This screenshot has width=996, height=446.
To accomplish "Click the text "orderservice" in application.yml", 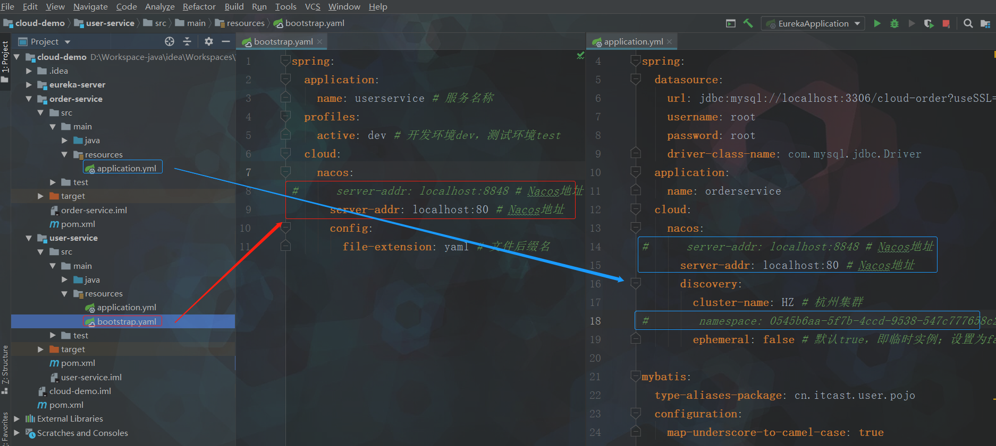I will (743, 191).
